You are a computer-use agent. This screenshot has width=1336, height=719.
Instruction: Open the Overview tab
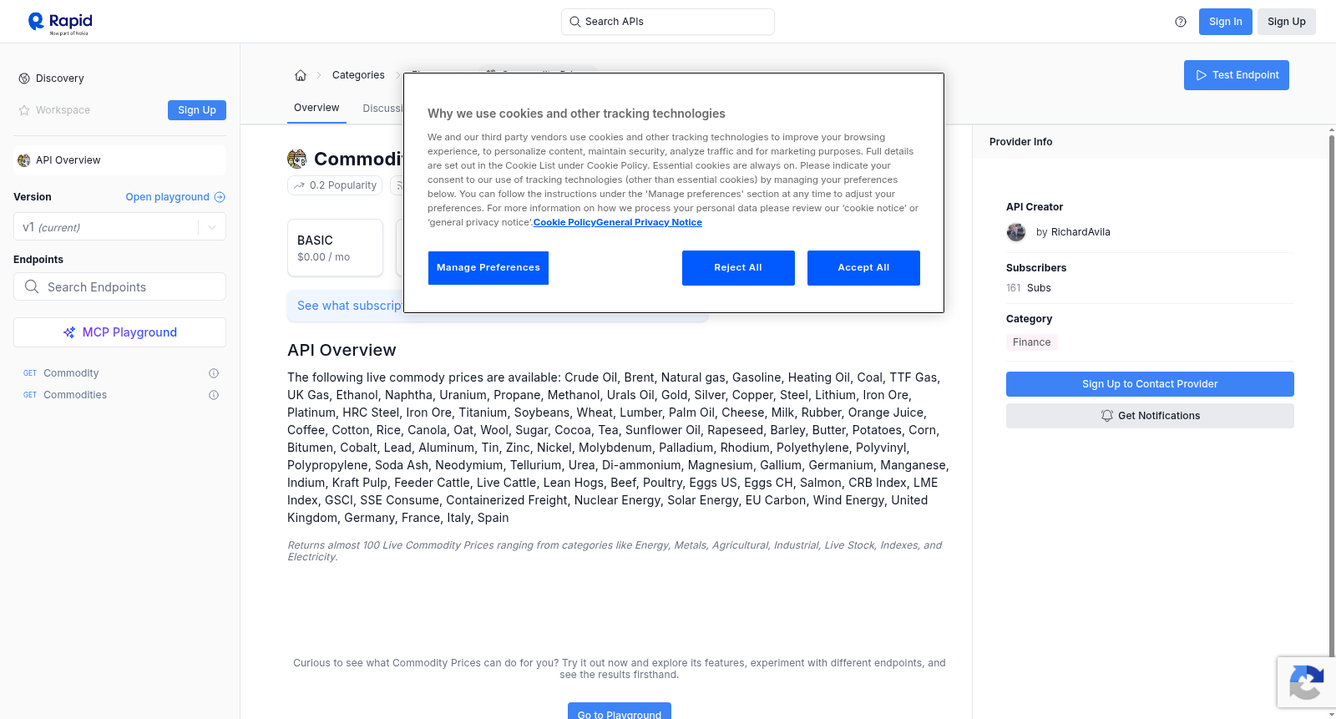316,108
